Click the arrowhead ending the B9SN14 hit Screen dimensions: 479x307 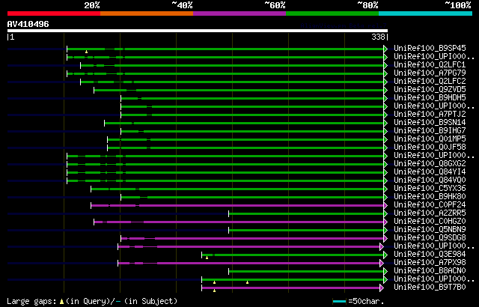pos(385,123)
